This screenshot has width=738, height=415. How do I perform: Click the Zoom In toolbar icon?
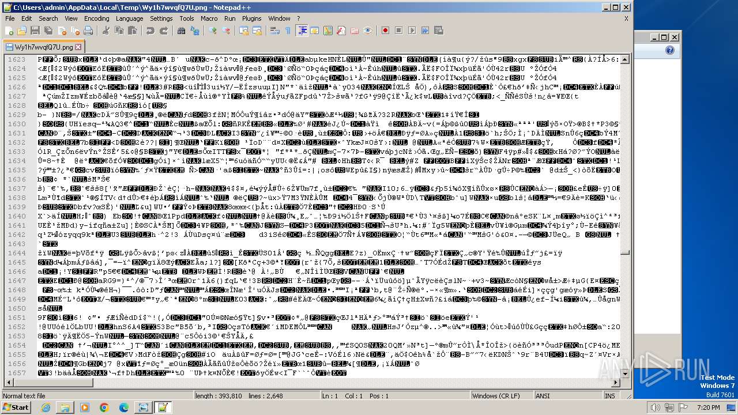[213, 31]
